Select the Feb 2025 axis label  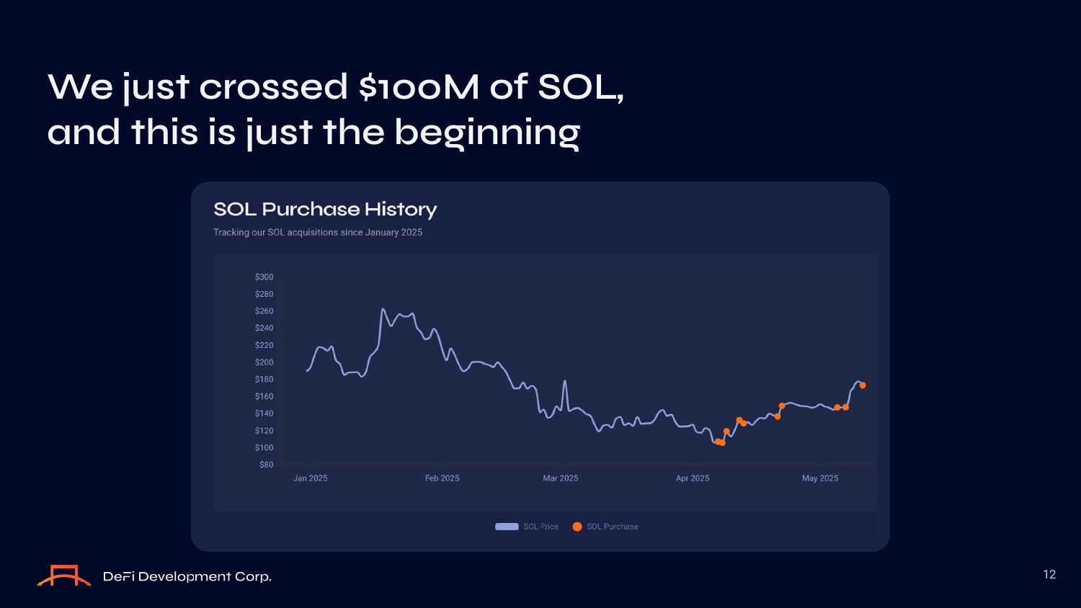(442, 478)
